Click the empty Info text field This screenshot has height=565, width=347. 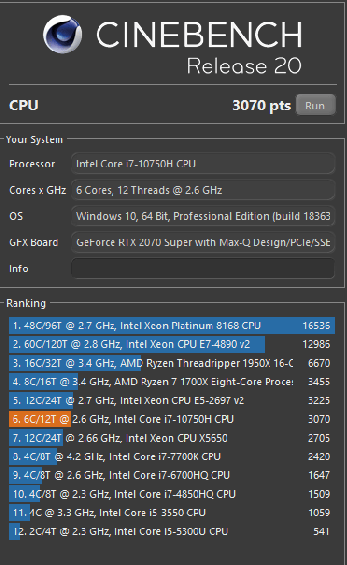click(203, 268)
